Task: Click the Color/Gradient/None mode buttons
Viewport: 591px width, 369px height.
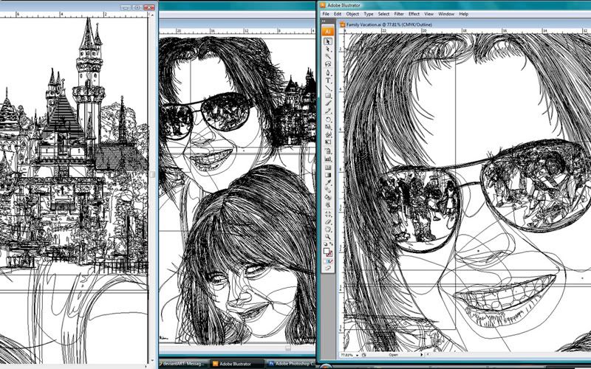Action: [327, 261]
